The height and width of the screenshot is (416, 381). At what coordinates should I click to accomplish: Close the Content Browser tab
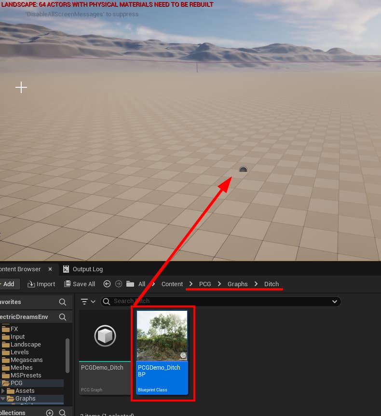tap(50, 269)
